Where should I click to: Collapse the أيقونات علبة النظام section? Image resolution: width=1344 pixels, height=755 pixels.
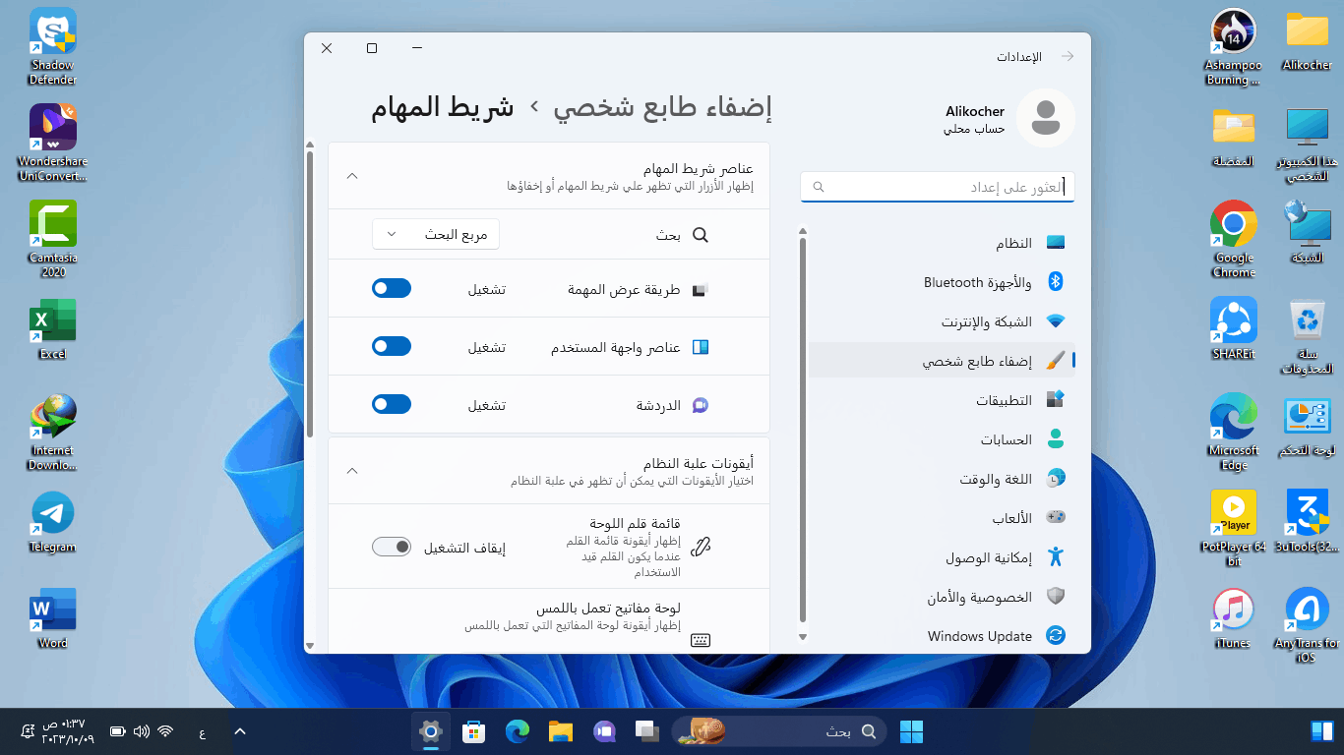pos(352,471)
